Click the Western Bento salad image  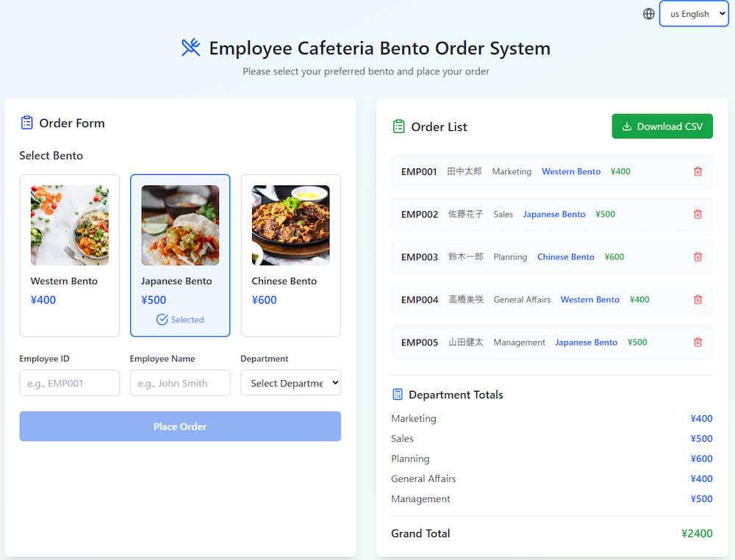[x=70, y=225]
